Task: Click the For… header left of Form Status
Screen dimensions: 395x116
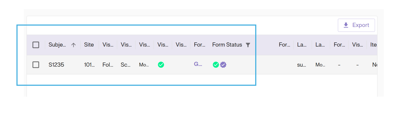Action: [200, 45]
